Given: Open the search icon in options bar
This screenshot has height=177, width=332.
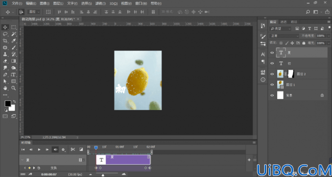Looking at the screenshot, I should pos(308,12).
